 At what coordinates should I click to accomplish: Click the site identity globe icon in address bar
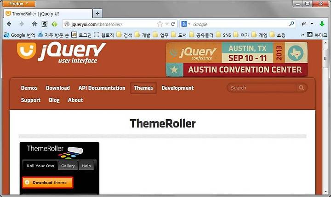pos(67,24)
